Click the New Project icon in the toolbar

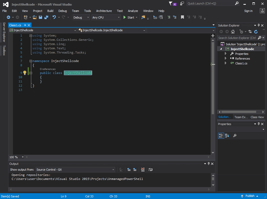coord(25,17)
